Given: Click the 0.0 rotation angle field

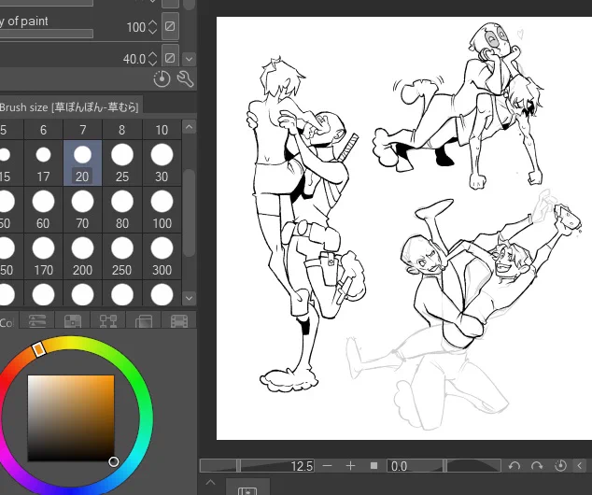Looking at the screenshot, I should point(399,466).
